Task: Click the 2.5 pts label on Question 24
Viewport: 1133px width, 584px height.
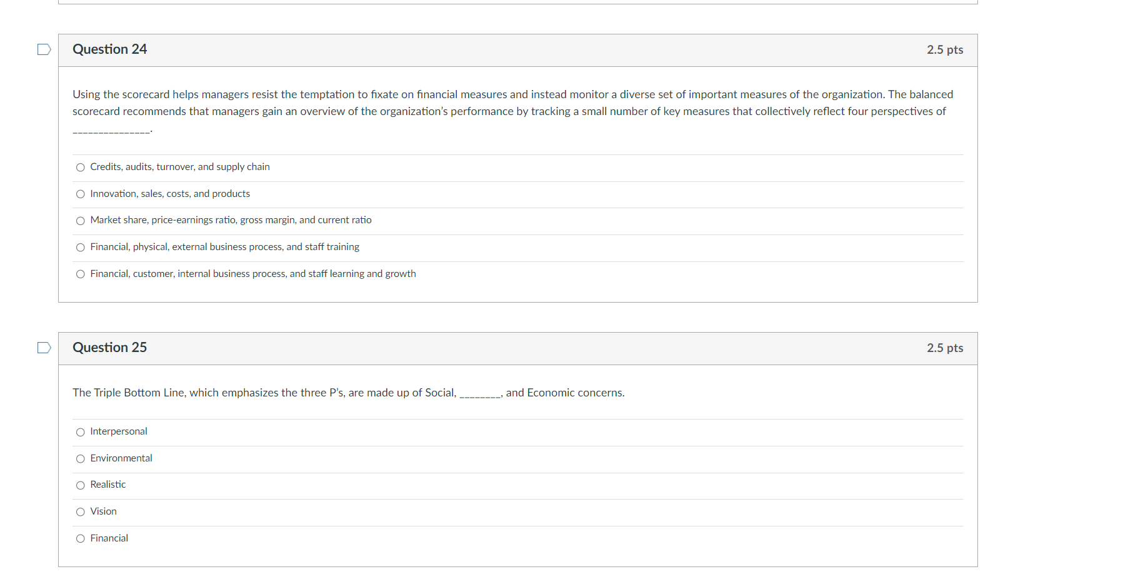Action: 945,50
